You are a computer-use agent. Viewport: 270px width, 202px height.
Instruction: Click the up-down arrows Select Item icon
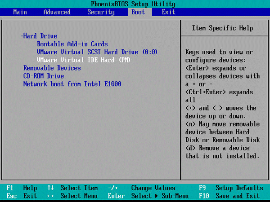click(x=51, y=188)
